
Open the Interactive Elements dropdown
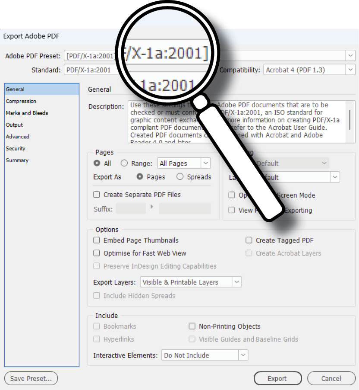pos(205,355)
